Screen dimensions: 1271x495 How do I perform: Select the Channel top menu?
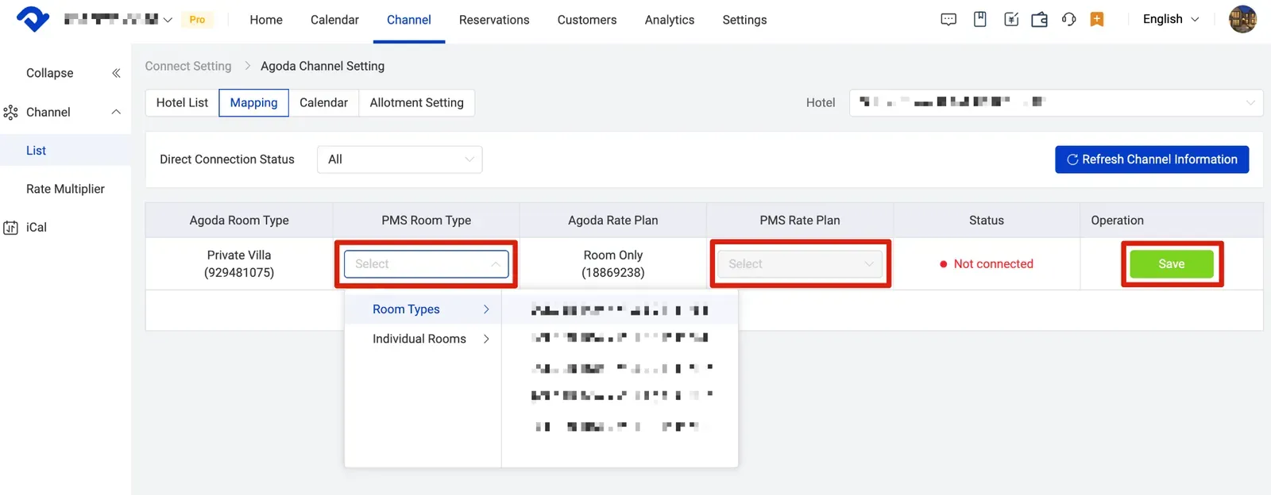(x=409, y=20)
